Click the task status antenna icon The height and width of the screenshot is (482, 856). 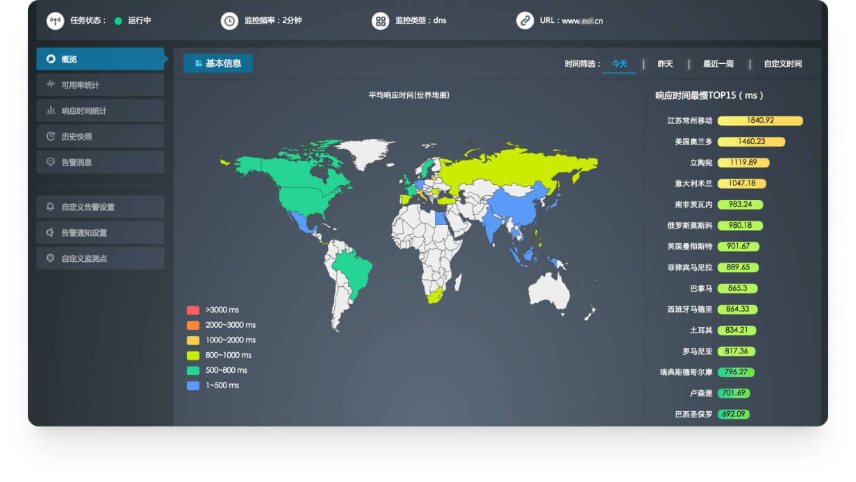coord(56,21)
